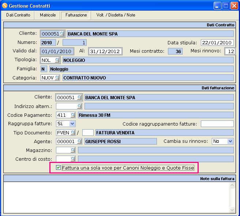Open the Matricole tab
Viewport: 240px width, 216px height.
point(48,15)
